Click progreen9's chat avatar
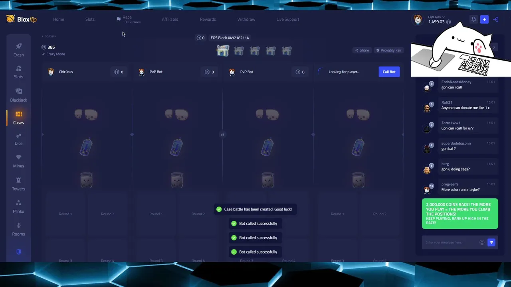Viewport: 511px width, 287px height. tap(427, 190)
